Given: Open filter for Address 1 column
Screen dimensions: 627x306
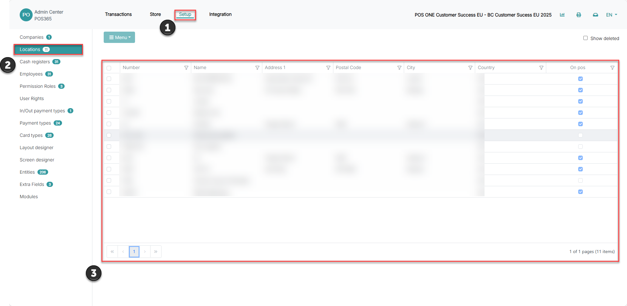Looking at the screenshot, I should click(328, 68).
